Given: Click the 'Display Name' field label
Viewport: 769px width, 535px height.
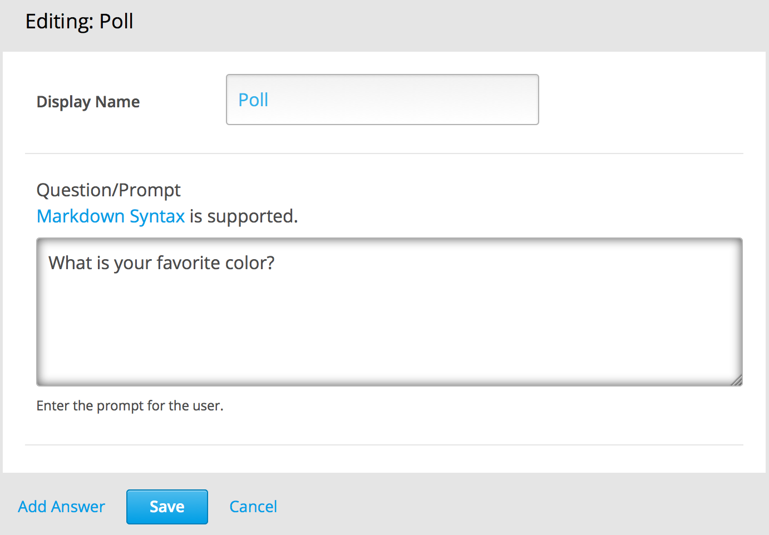Looking at the screenshot, I should (88, 102).
